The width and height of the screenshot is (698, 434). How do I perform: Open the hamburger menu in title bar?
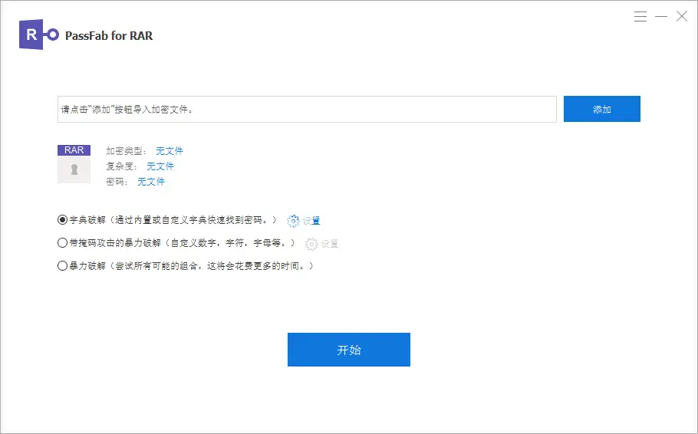point(640,16)
